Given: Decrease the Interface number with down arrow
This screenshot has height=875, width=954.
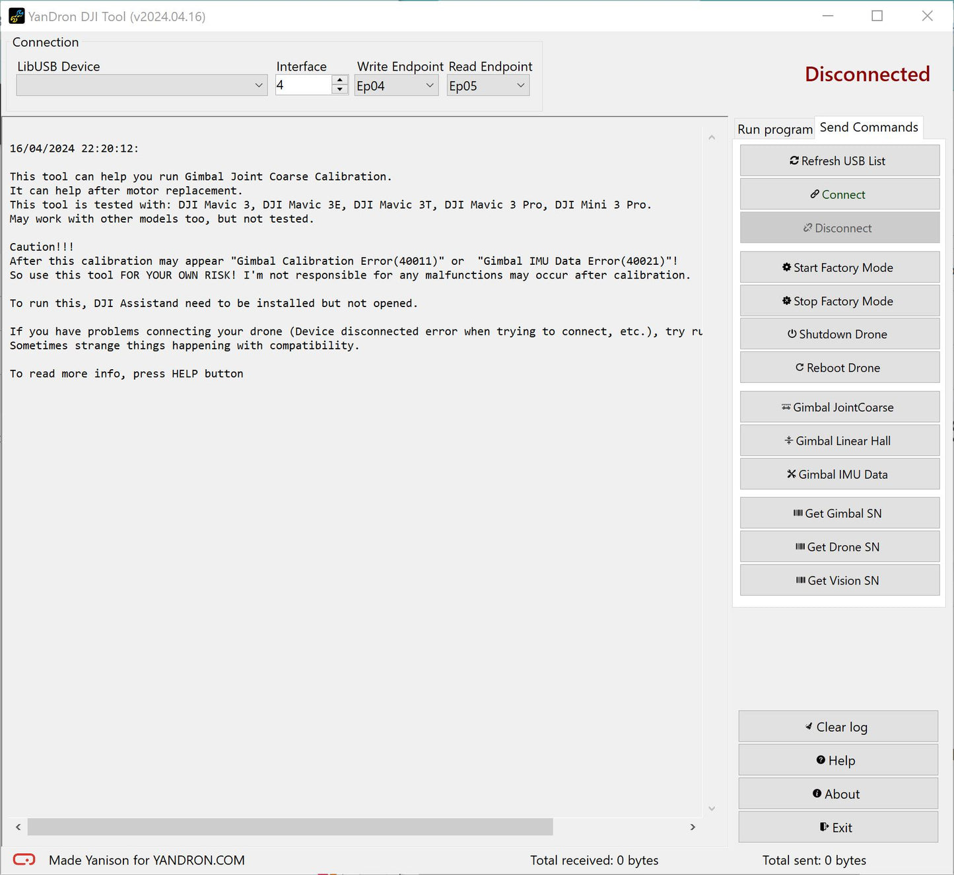Looking at the screenshot, I should click(x=340, y=90).
